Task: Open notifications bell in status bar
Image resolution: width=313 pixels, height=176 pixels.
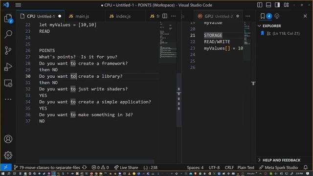Action: pos(306,167)
